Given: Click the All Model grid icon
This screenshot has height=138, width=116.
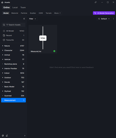Looking at the screenshot, I should 4,31.
